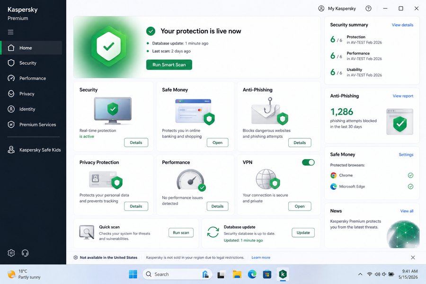Viewport: 426px width, 284px height.
Task: Show hidden tray icons chevron
Action: [x=360, y=274]
